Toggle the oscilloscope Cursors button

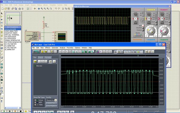[x=143, y=30]
